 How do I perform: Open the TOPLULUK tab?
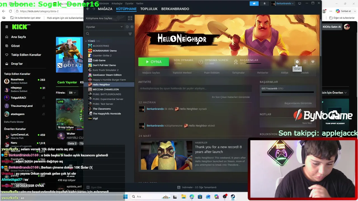coord(149,9)
